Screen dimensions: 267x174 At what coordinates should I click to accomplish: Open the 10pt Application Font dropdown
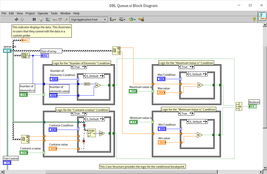pyautogui.click(x=89, y=20)
